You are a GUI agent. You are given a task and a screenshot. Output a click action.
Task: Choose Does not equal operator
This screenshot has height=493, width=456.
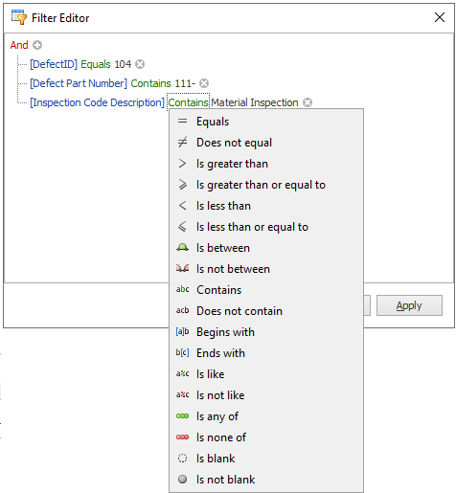point(266,143)
